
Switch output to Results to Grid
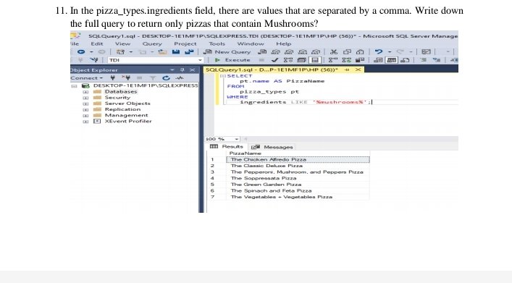[392, 60]
